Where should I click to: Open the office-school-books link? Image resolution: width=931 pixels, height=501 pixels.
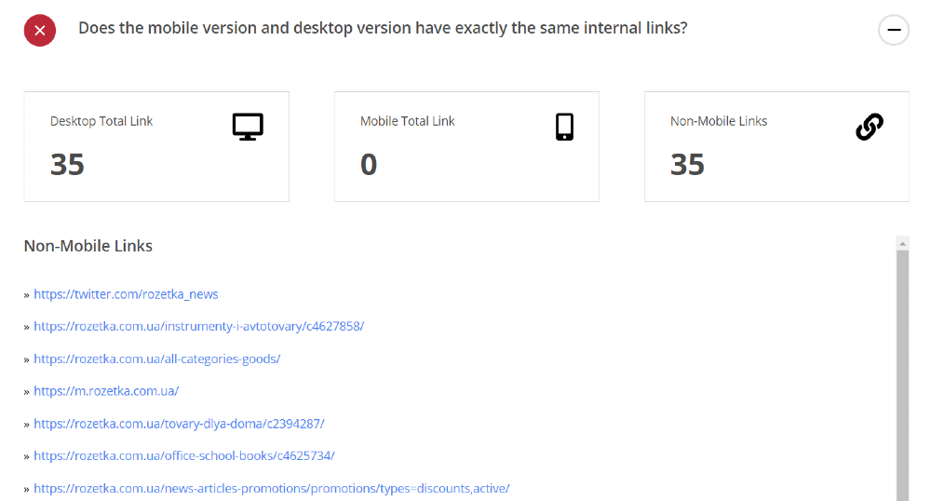(x=183, y=455)
